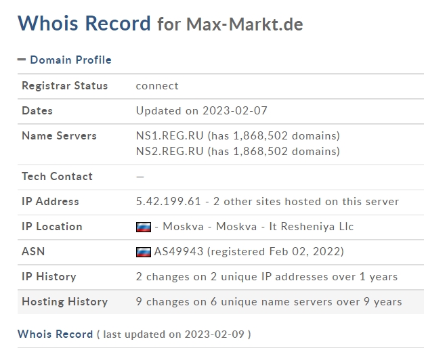This screenshot has width=424, height=348.
Task: Click the Russian flag next to AS49943
Action: click(x=144, y=252)
